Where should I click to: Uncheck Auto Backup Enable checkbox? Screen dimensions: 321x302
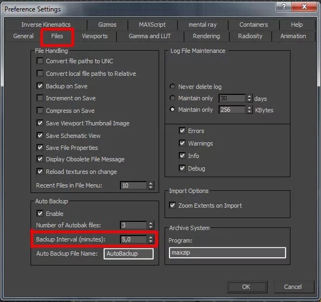[40, 214]
